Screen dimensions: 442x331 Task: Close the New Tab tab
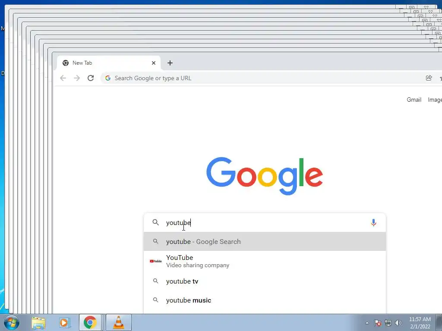click(x=154, y=63)
